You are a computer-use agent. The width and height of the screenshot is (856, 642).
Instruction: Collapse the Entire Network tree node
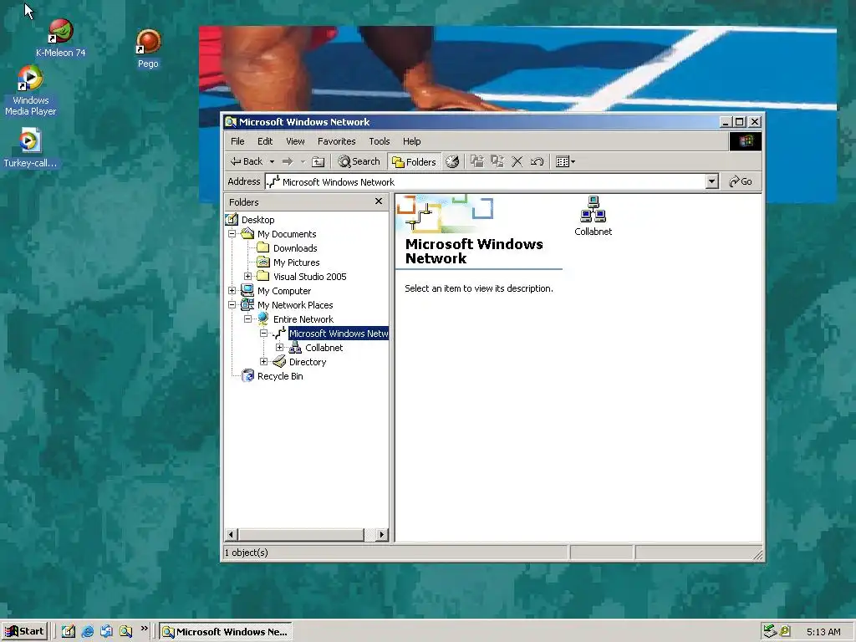point(247,318)
